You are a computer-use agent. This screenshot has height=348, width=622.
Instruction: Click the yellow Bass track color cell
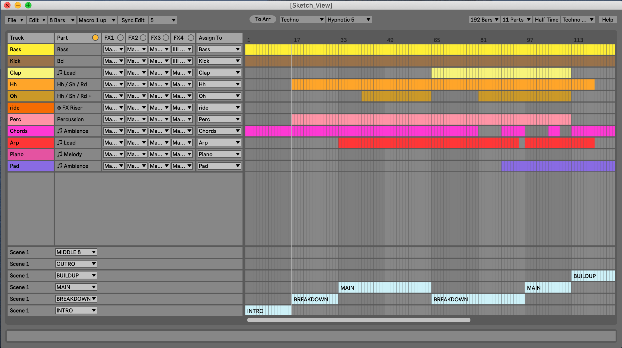(30, 49)
